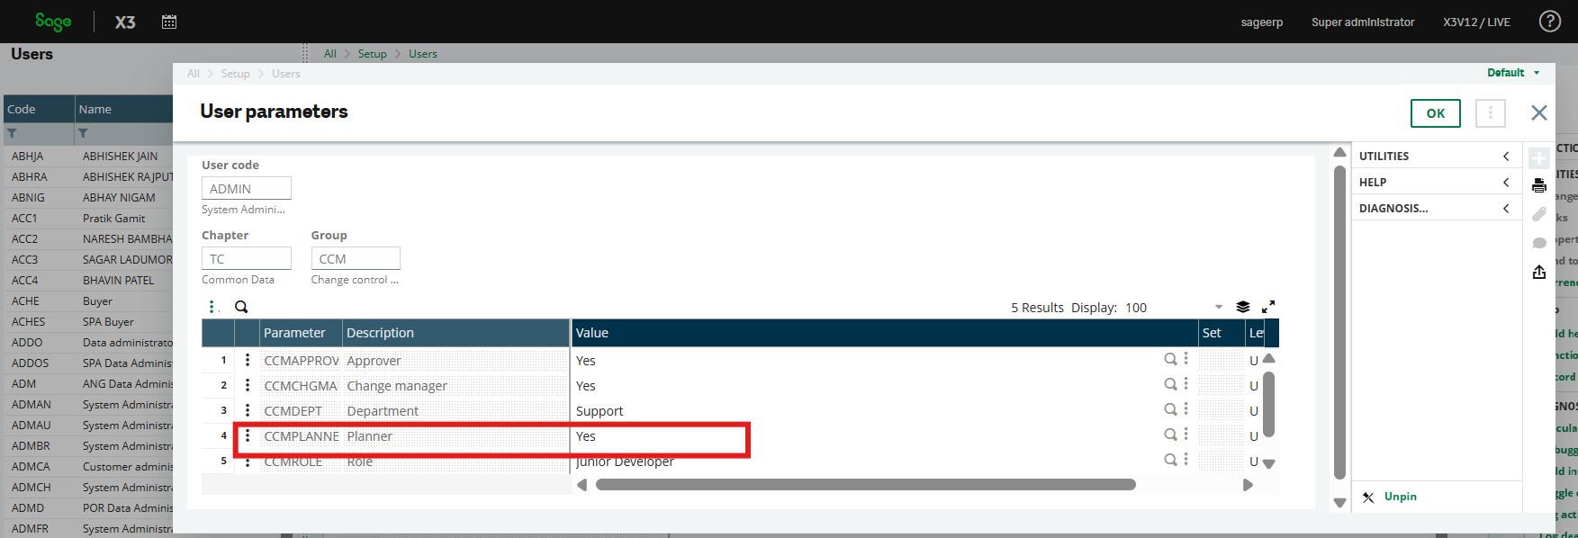Click the dialog vertical scrollbar
1578x538 pixels.
click(x=1339, y=321)
